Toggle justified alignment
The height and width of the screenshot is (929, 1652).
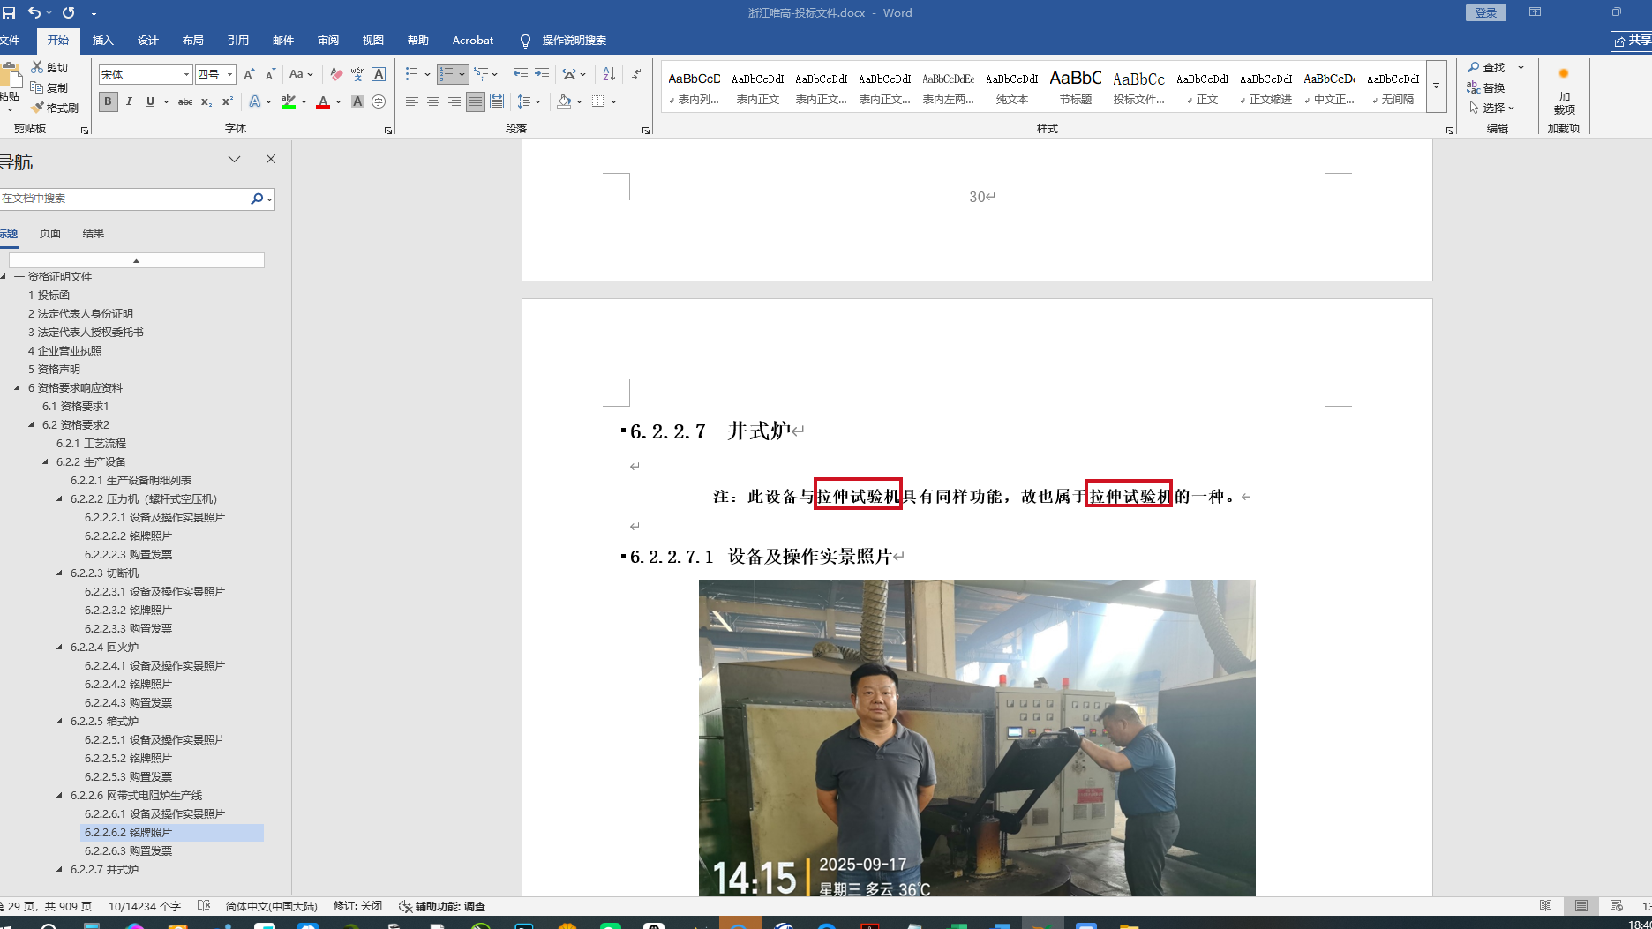pyautogui.click(x=476, y=101)
